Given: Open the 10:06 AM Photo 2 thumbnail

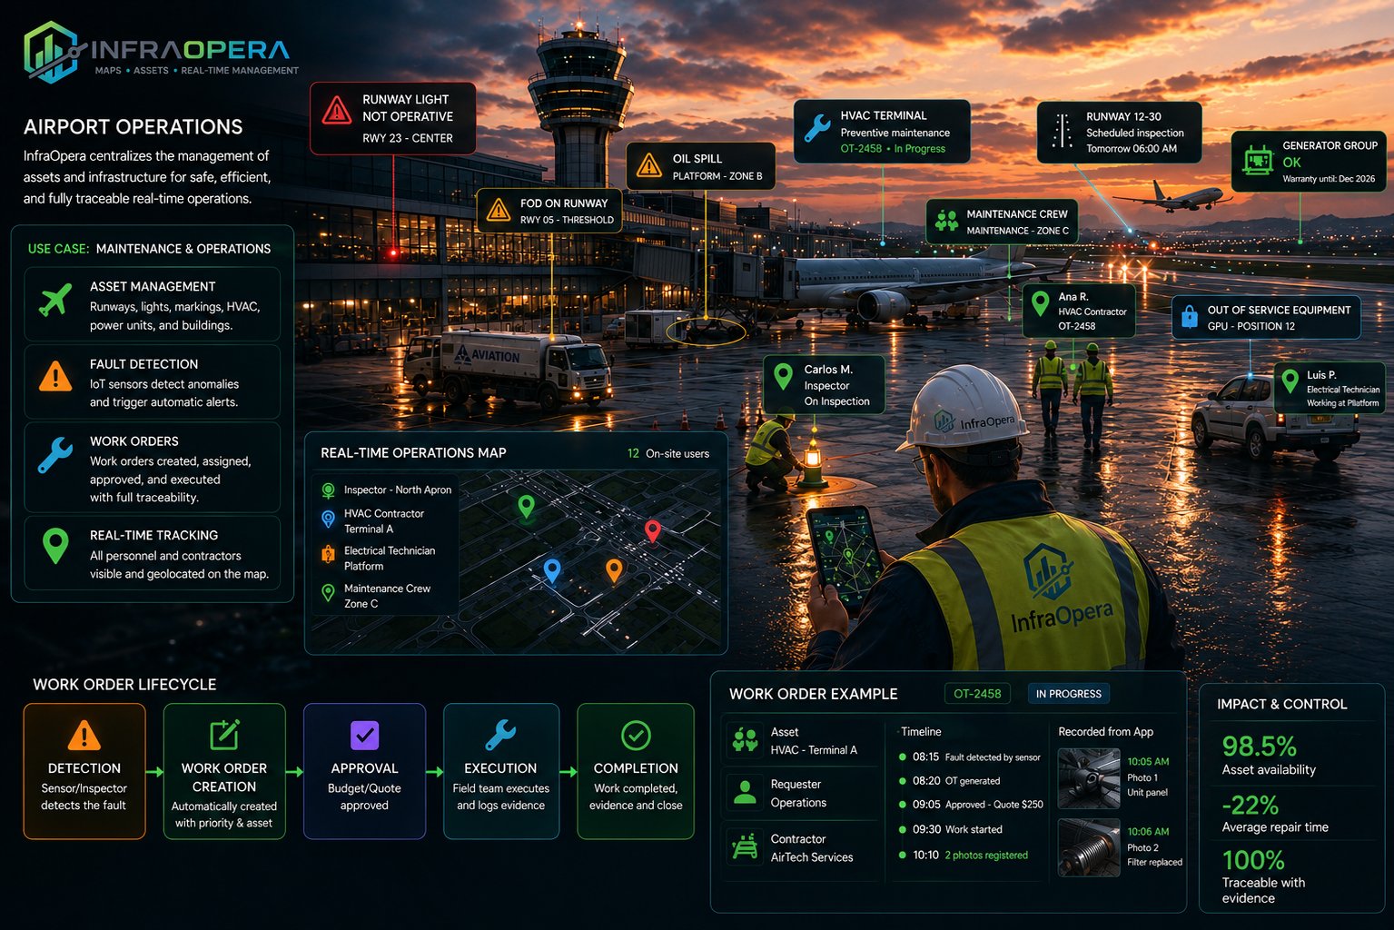Looking at the screenshot, I should pyautogui.click(x=1089, y=847).
